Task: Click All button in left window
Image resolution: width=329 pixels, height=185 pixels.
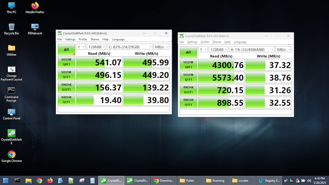Action: click(x=66, y=50)
